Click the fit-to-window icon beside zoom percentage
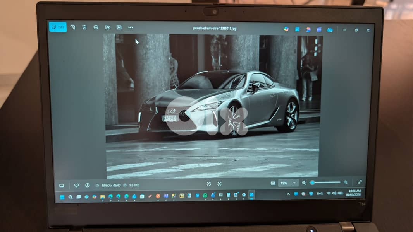The height and width of the screenshot is (232, 413). [x=273, y=183]
